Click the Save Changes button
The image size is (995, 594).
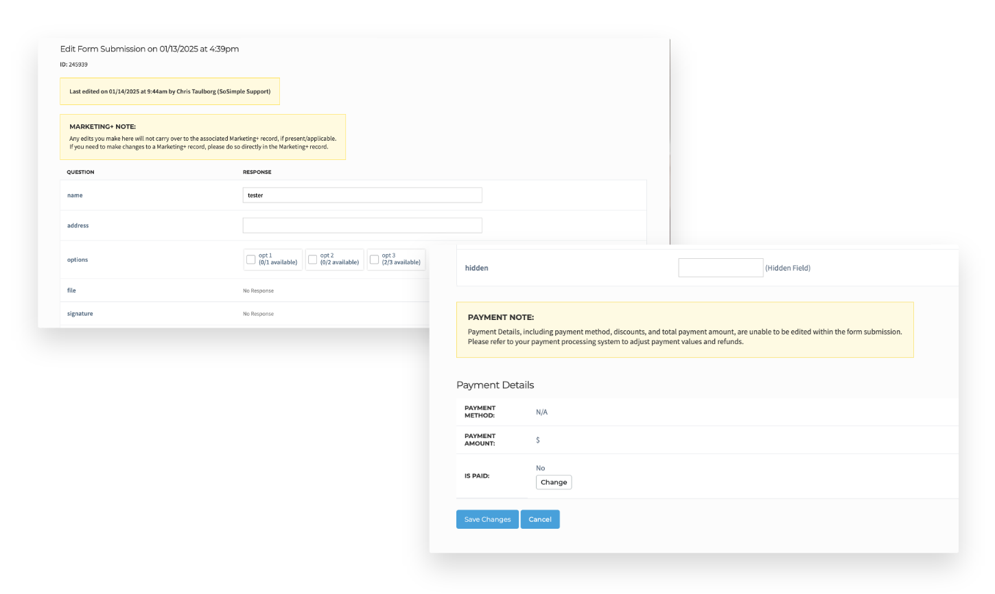487,519
